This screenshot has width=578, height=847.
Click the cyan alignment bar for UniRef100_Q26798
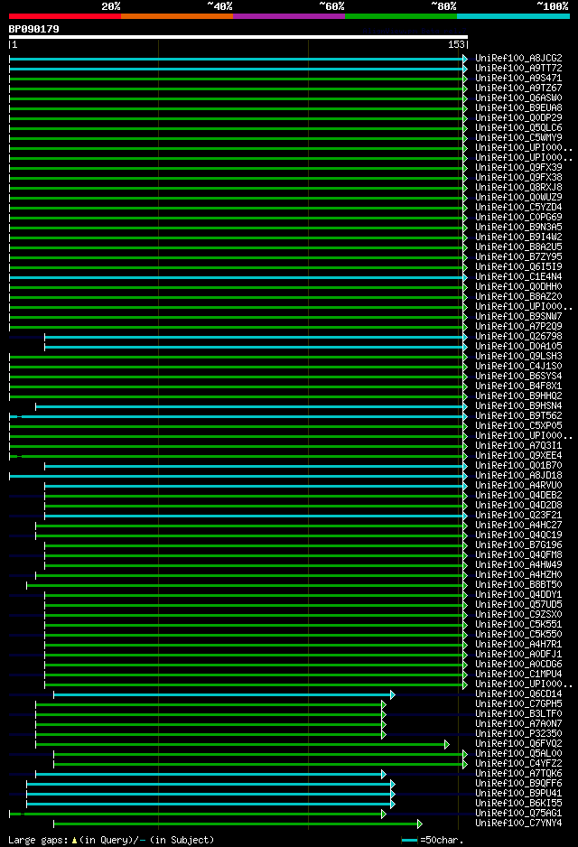256,337
